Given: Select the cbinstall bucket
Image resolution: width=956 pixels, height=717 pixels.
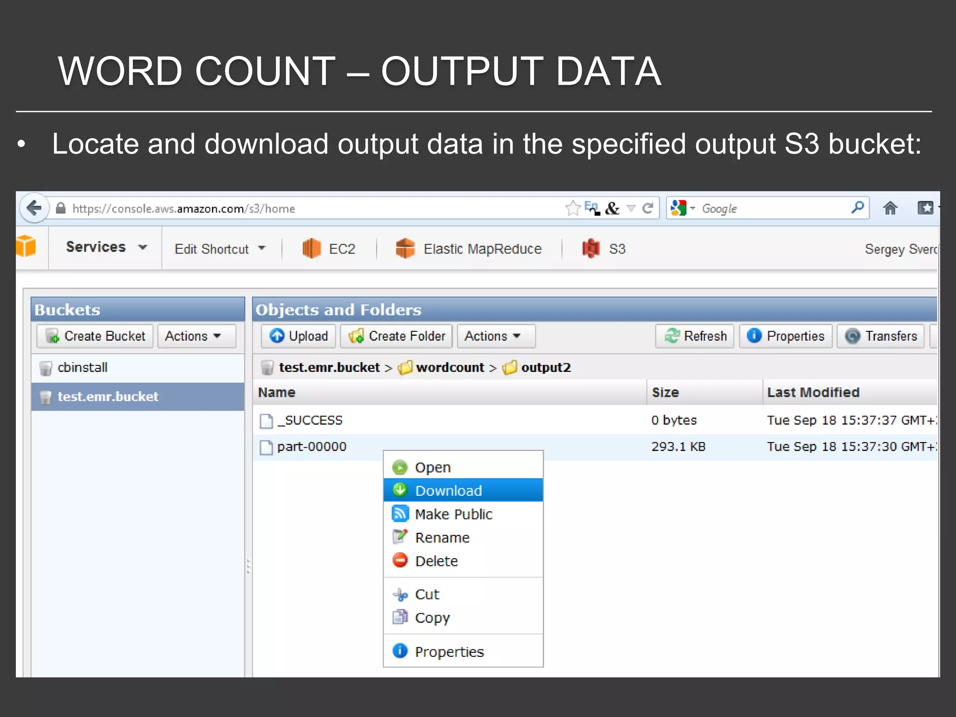Looking at the screenshot, I should click(82, 367).
